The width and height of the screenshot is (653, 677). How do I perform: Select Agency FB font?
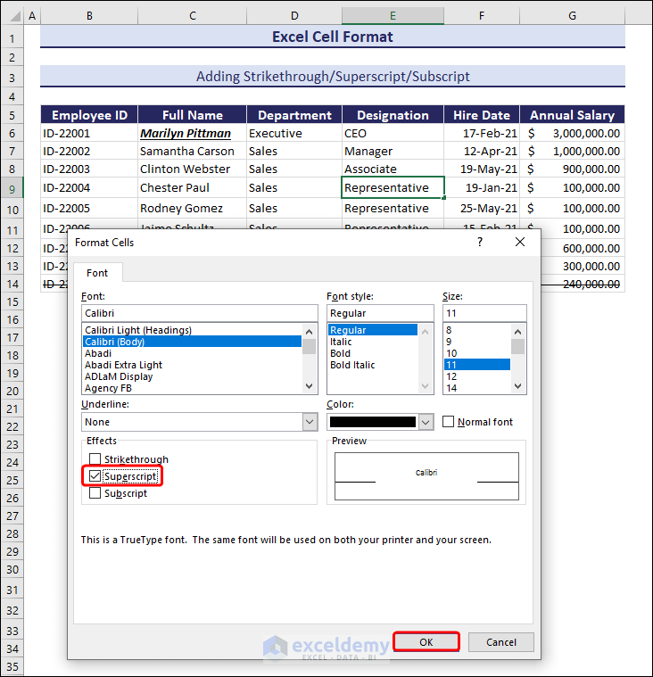tap(192, 388)
